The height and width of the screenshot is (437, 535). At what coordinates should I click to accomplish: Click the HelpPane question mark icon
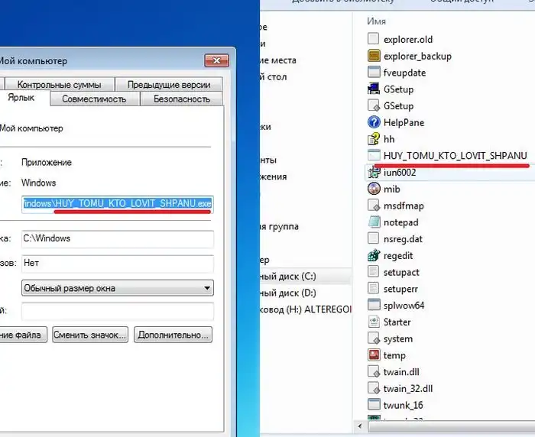click(374, 122)
